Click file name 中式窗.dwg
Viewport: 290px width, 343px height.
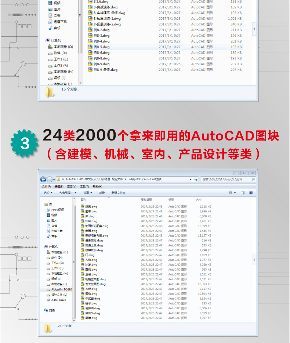93,299
